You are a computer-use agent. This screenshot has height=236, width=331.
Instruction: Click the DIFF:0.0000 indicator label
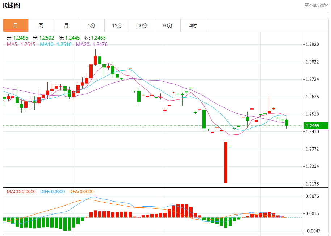coord(53,192)
